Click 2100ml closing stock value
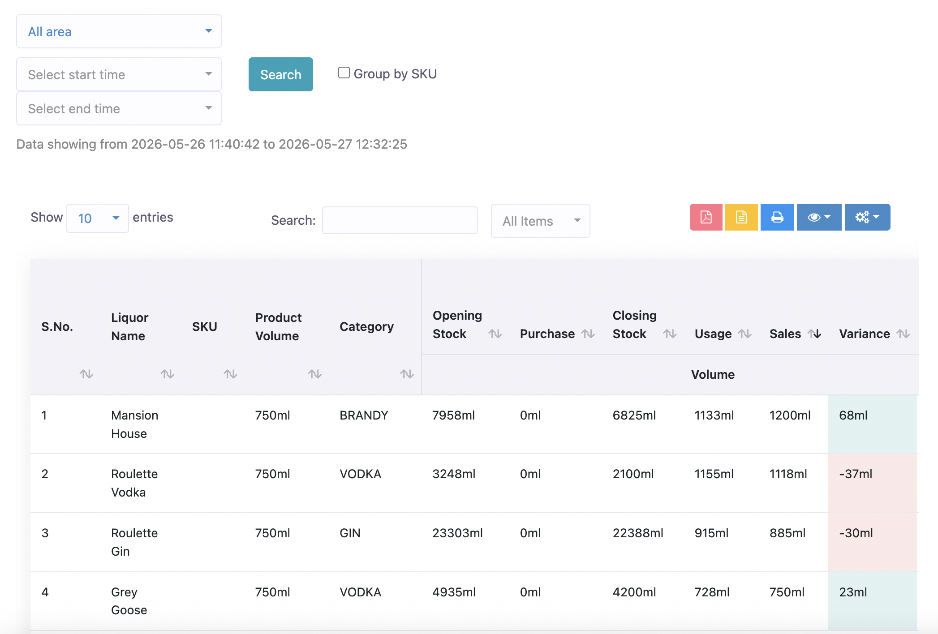 (633, 474)
